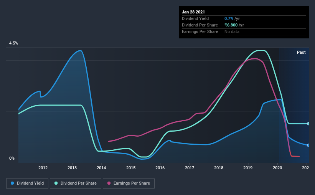315x195 pixels.
Task: Click the Earnings Per Share row label in tooltip
Action: tap(200, 31)
